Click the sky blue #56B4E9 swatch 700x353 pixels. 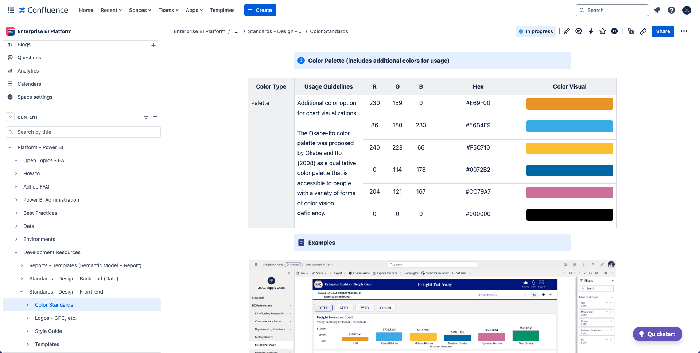569,126
